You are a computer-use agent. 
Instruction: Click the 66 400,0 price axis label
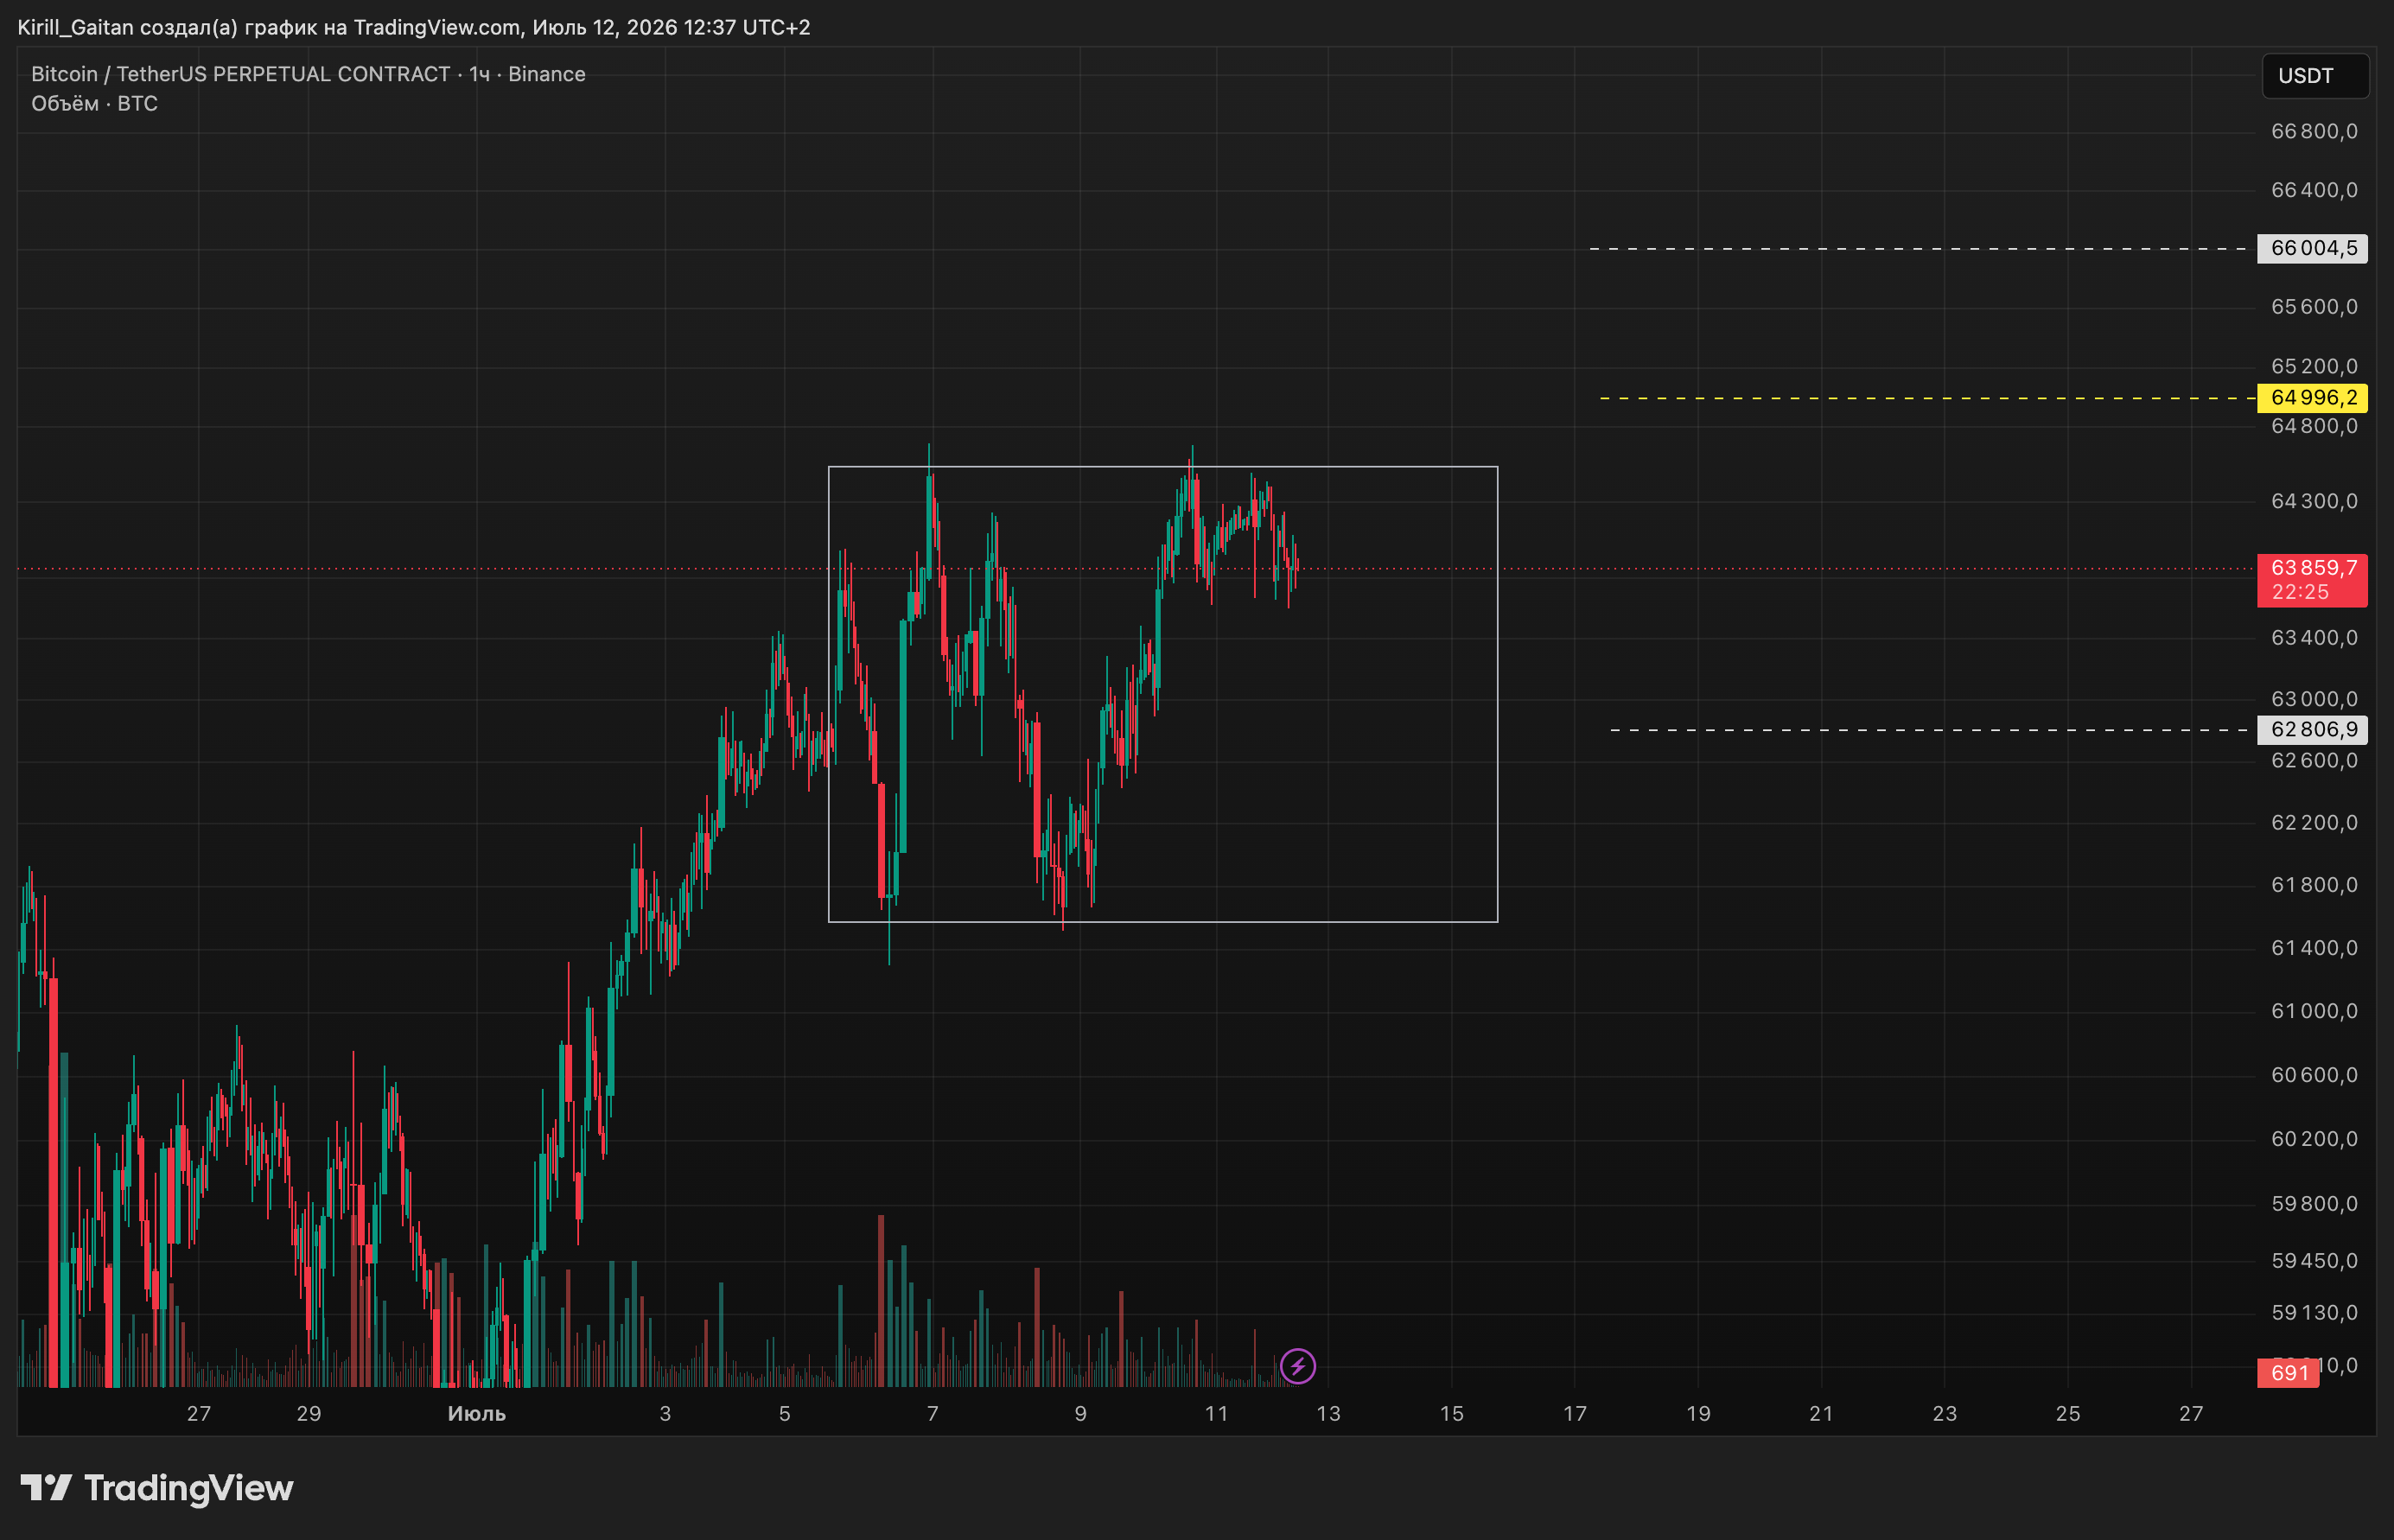(x=2314, y=190)
